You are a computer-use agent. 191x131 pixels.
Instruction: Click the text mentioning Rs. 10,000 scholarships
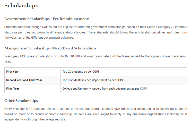point(95,59)
